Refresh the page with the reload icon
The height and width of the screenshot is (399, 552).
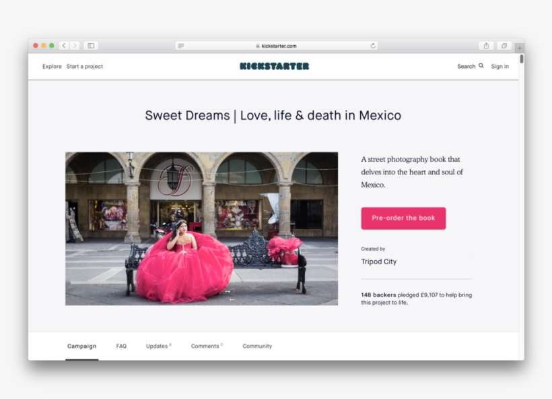[x=372, y=46]
